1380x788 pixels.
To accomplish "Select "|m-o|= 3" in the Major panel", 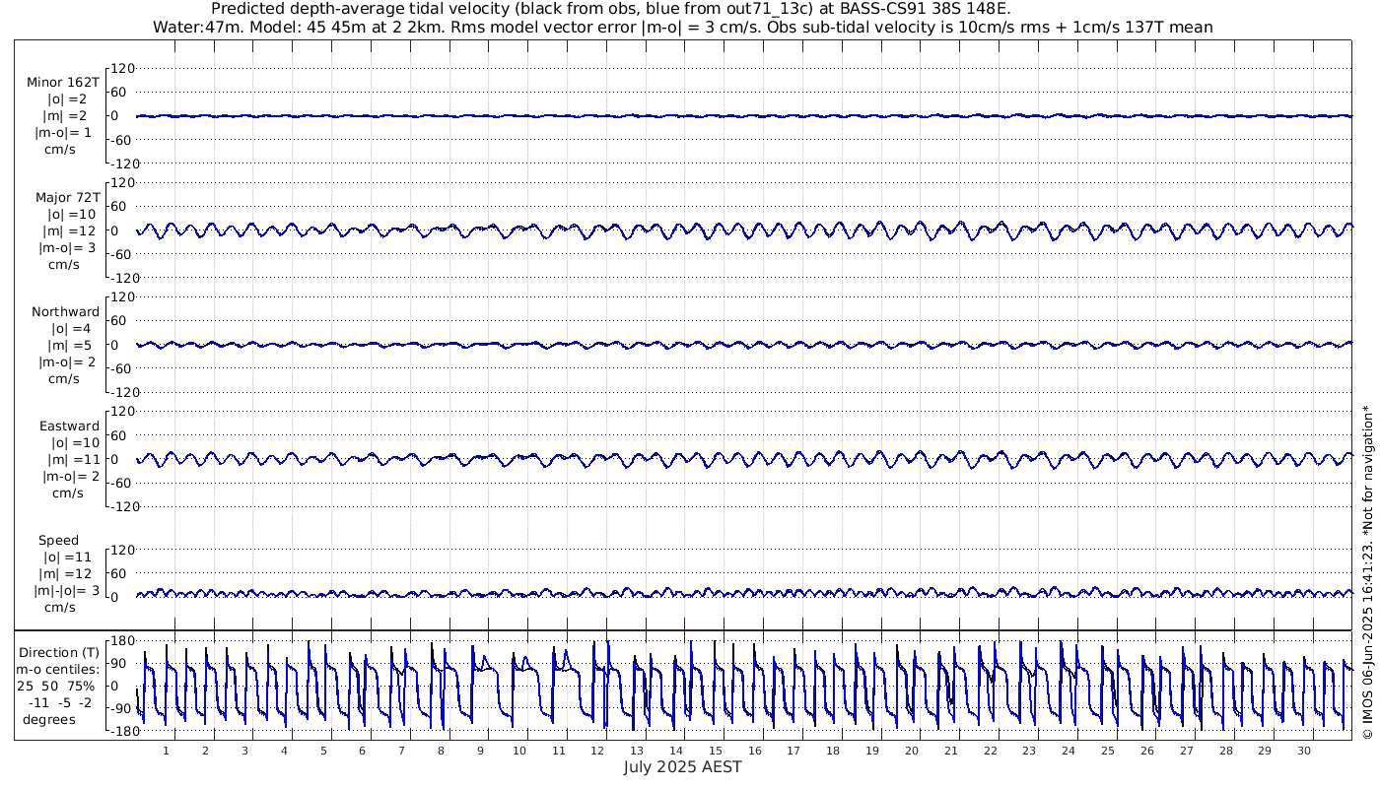I will [65, 247].
